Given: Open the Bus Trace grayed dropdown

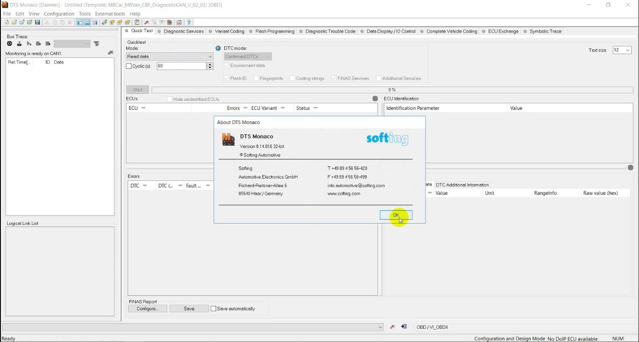Looking at the screenshot, I should pos(72,43).
